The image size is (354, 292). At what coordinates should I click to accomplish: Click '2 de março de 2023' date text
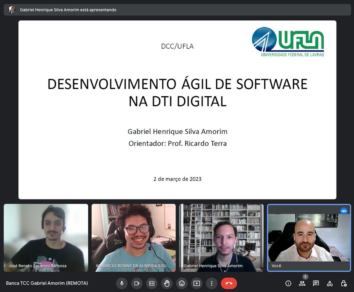(177, 179)
